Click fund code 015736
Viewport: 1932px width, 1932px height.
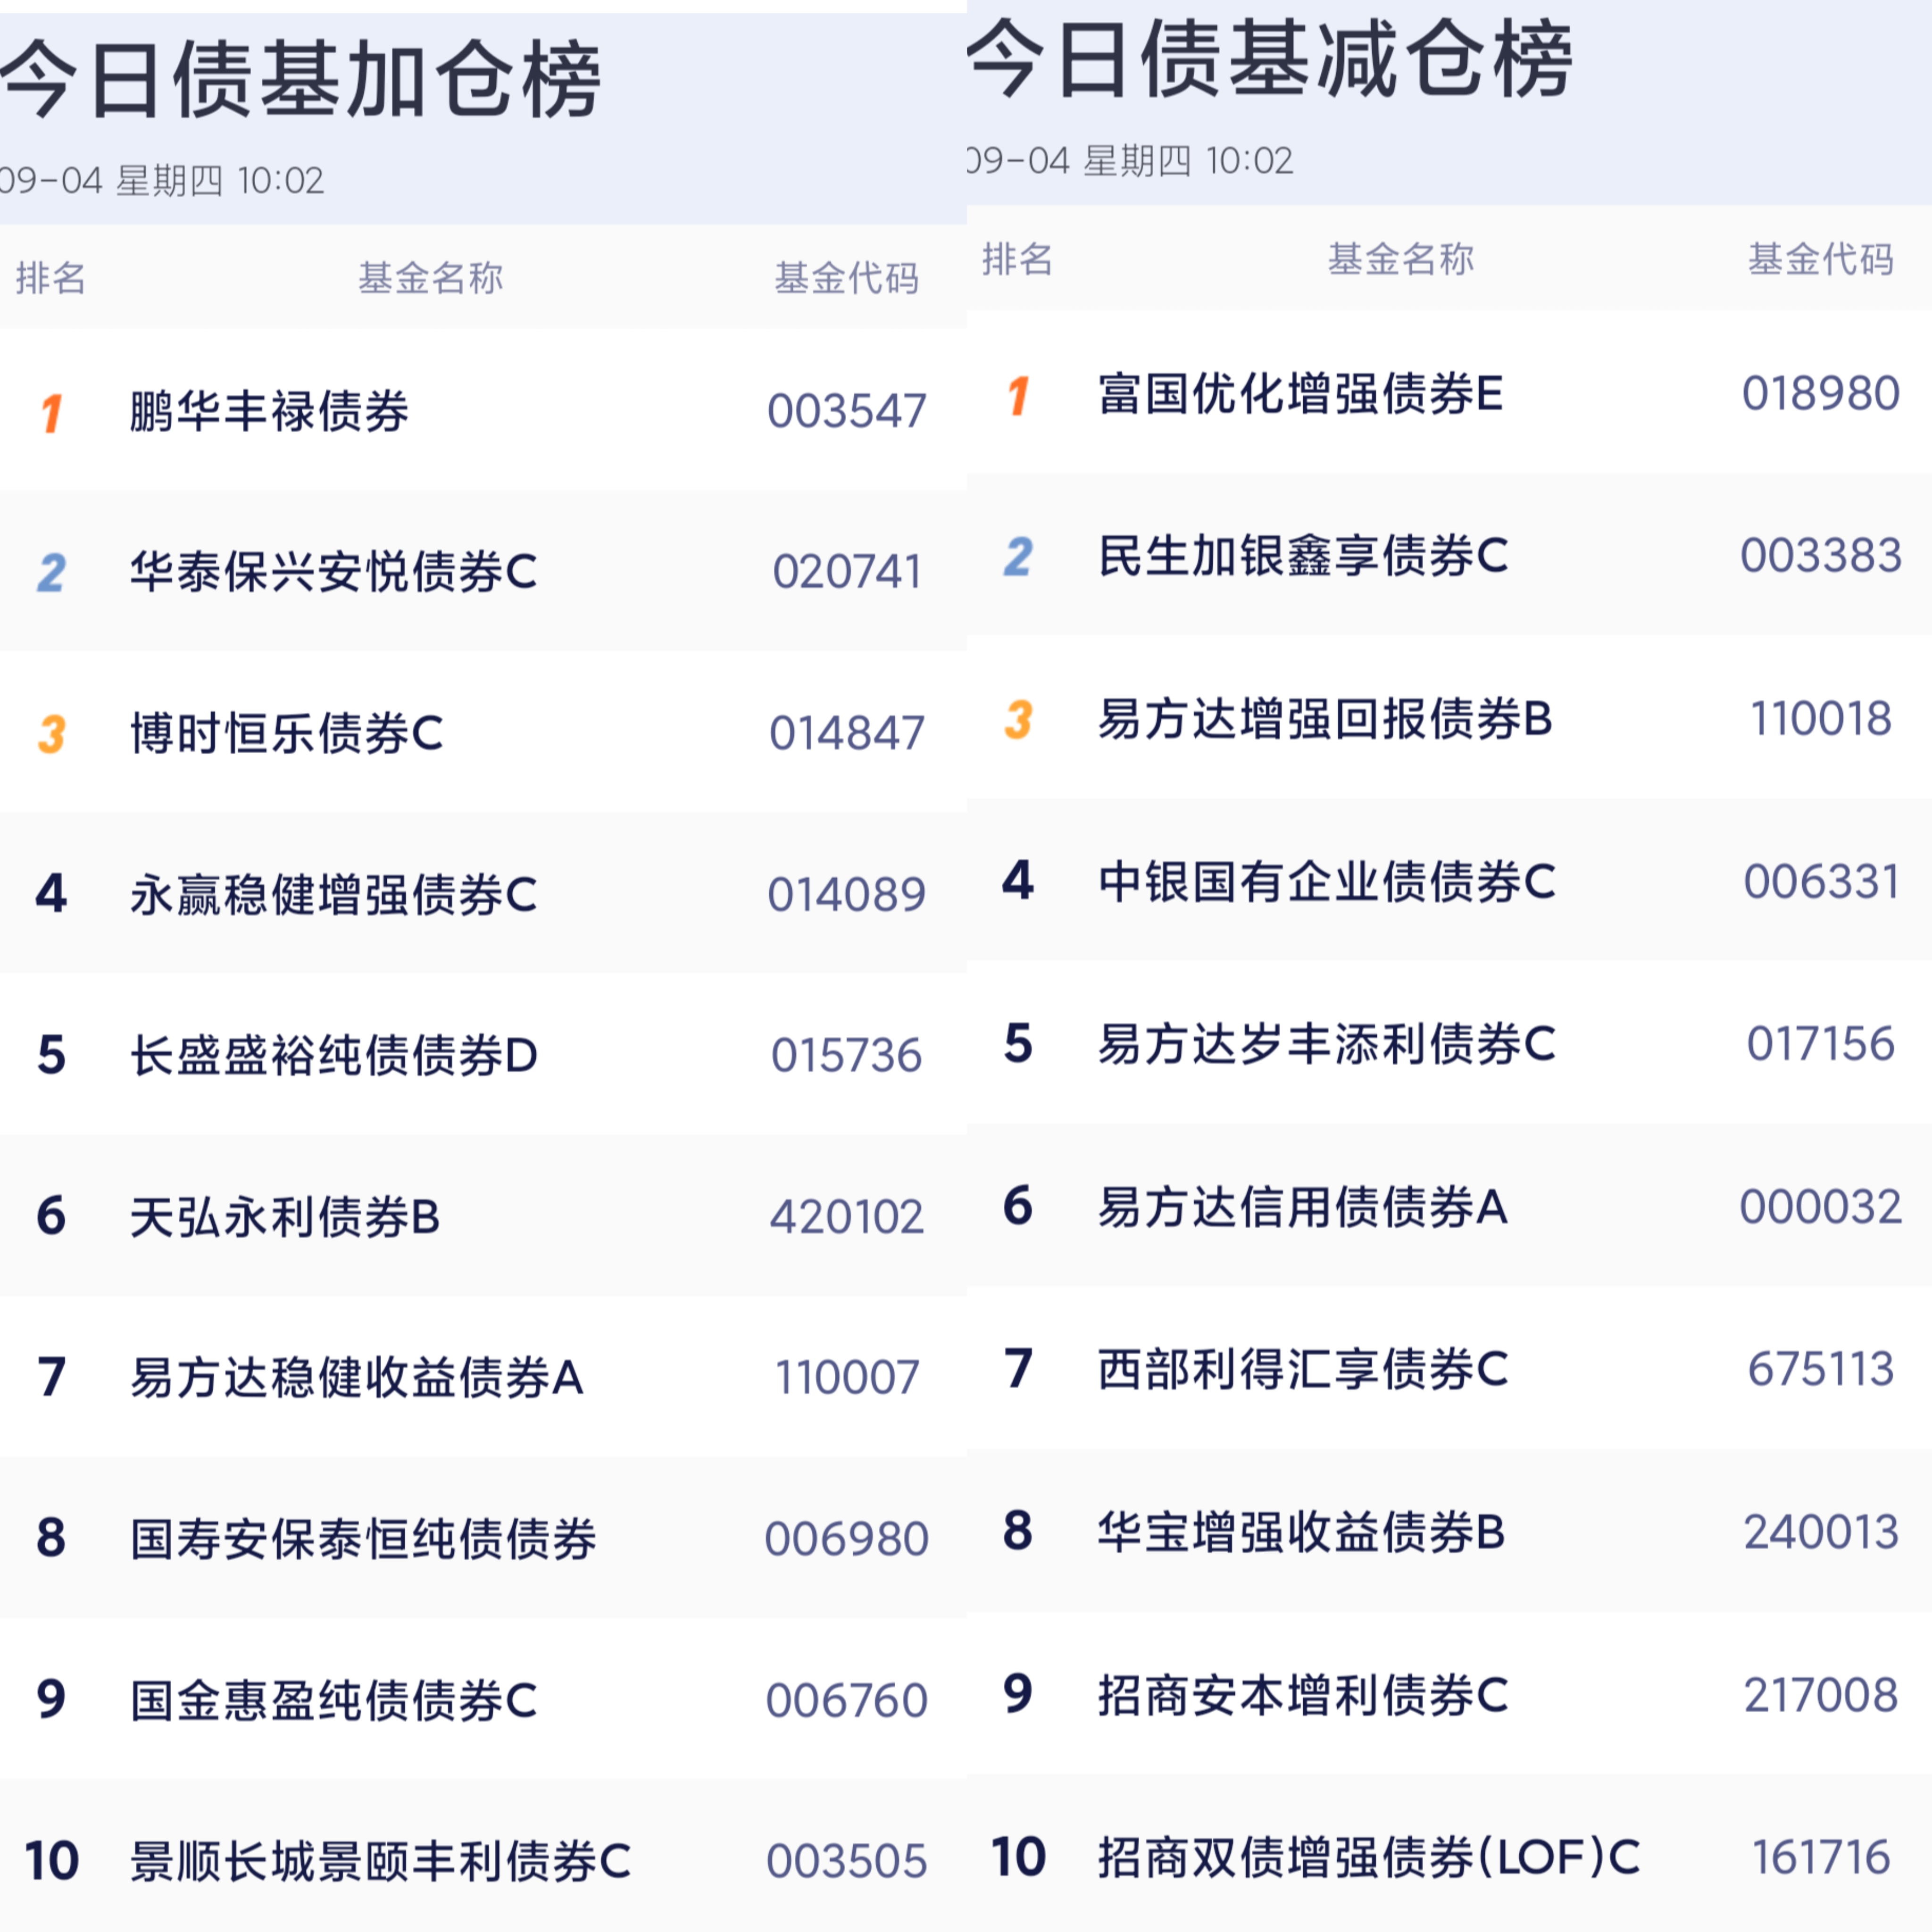(x=847, y=1055)
